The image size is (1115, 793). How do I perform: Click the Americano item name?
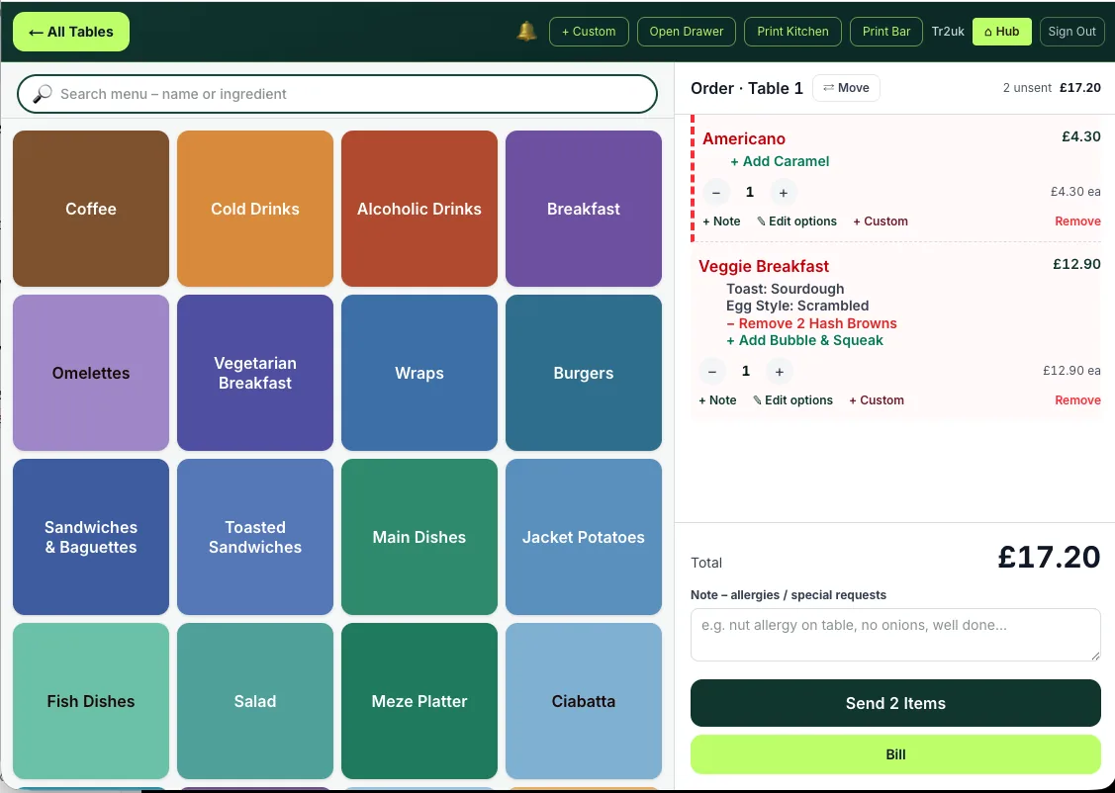point(744,138)
